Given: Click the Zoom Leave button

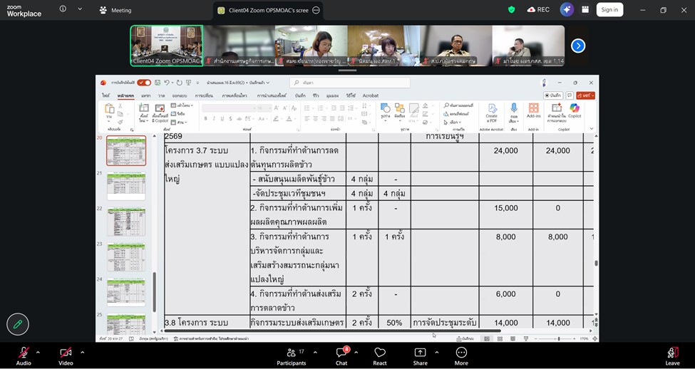Looking at the screenshot, I should coord(672,355).
